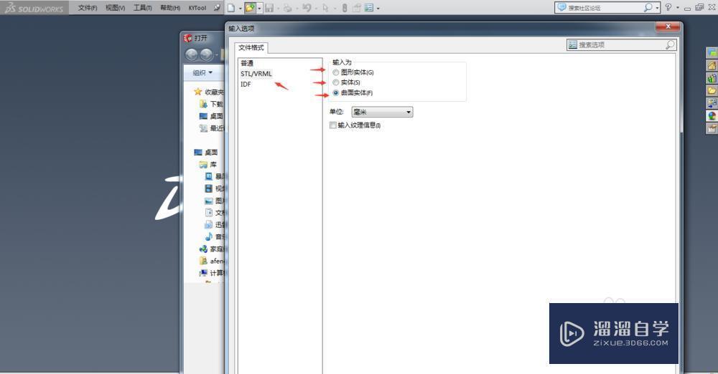This screenshot has height=374, width=718.
Task: Select 普通 in the file format list
Action: click(x=247, y=63)
